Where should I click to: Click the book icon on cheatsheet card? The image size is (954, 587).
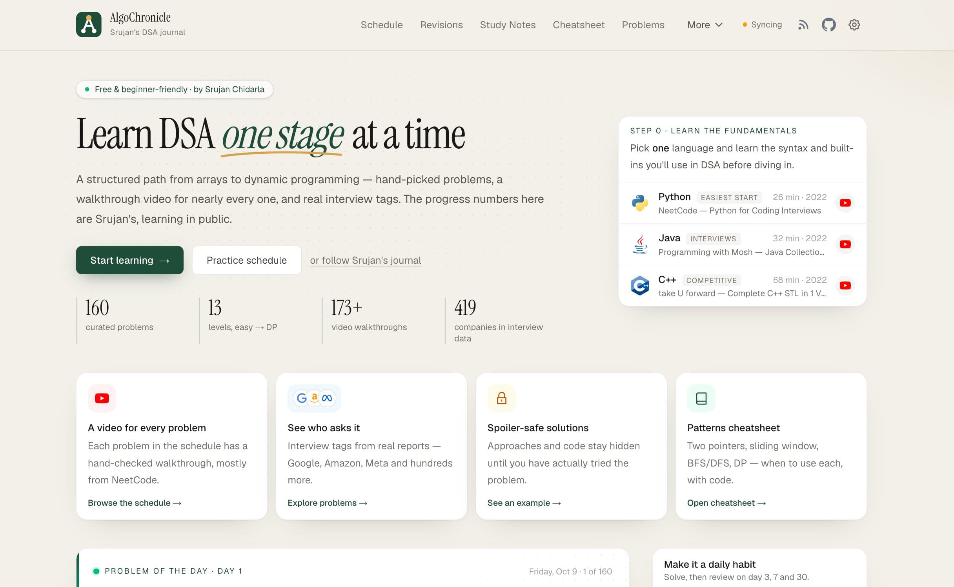pyautogui.click(x=701, y=398)
